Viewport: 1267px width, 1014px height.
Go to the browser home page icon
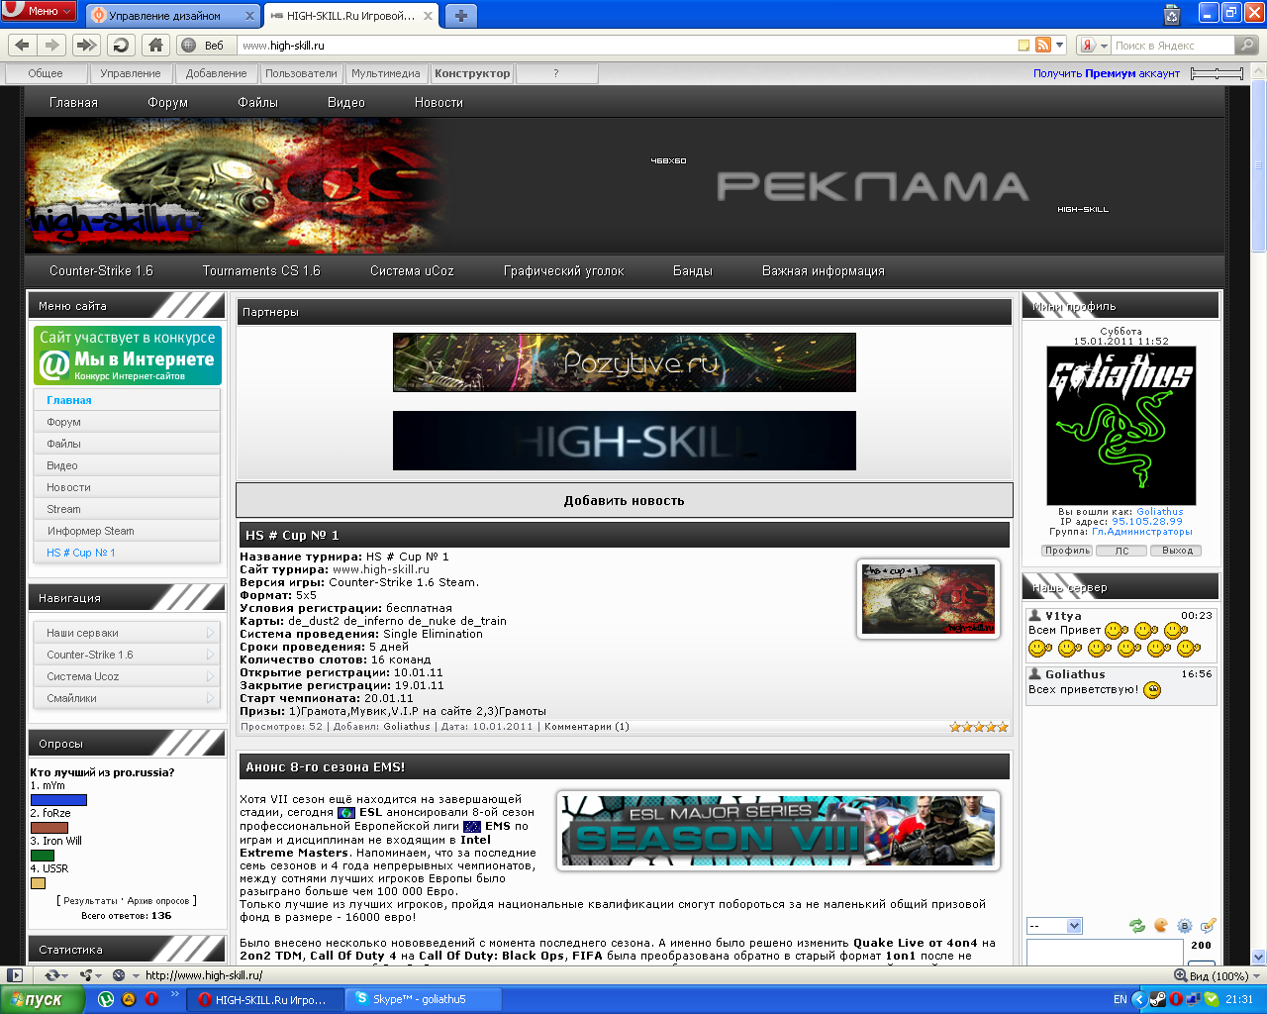155,45
